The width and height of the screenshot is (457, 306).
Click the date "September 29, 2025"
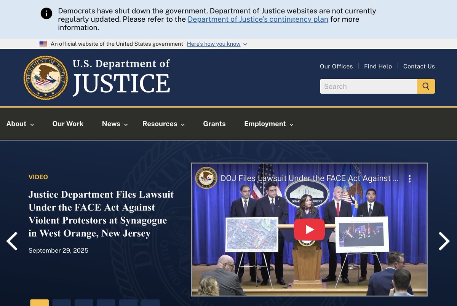point(58,250)
